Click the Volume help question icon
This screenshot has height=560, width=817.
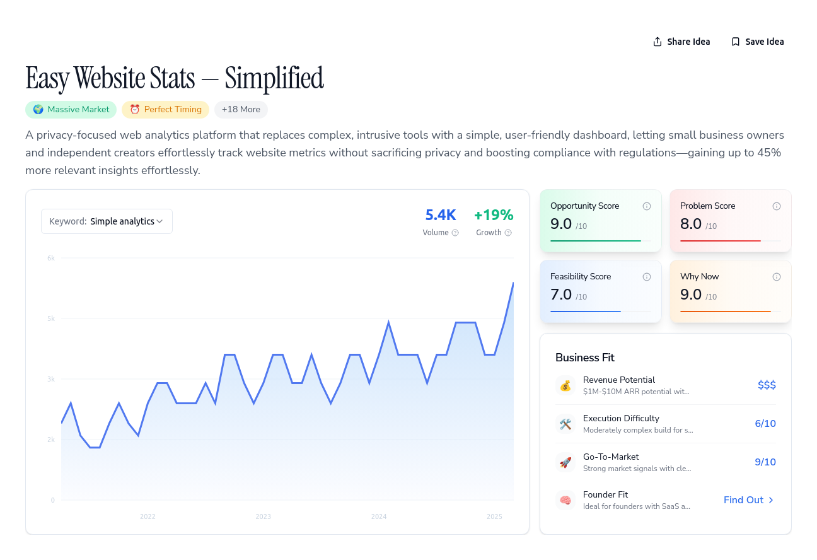455,233
